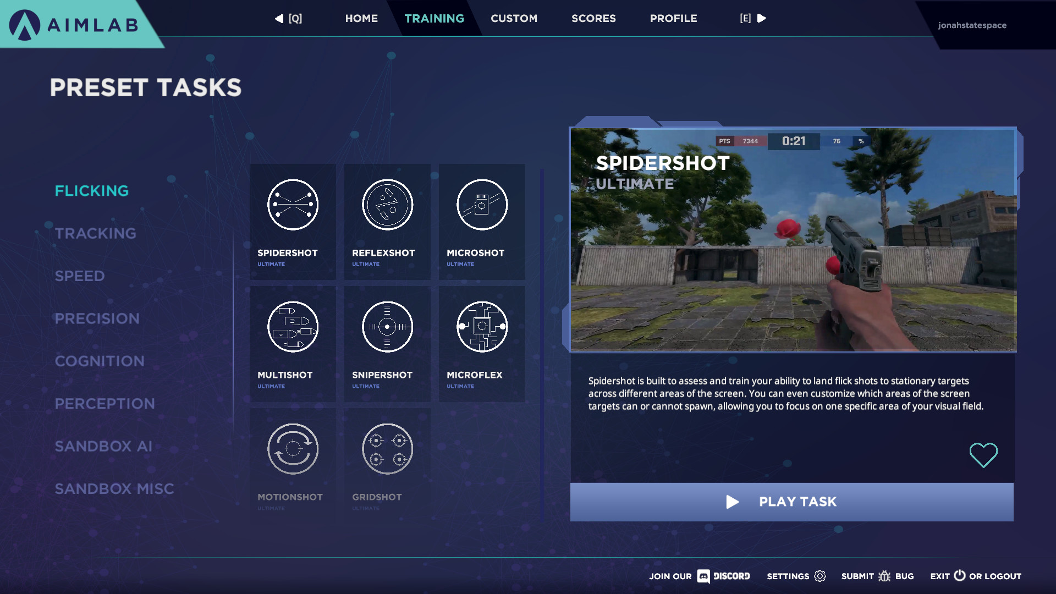
Task: Select the Motionshot task icon
Action: (293, 449)
